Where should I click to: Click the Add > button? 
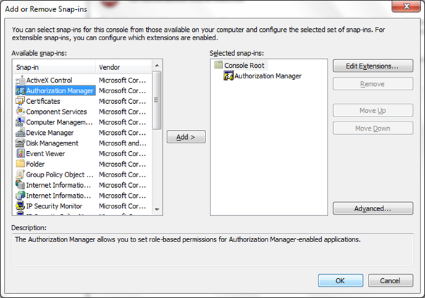186,137
